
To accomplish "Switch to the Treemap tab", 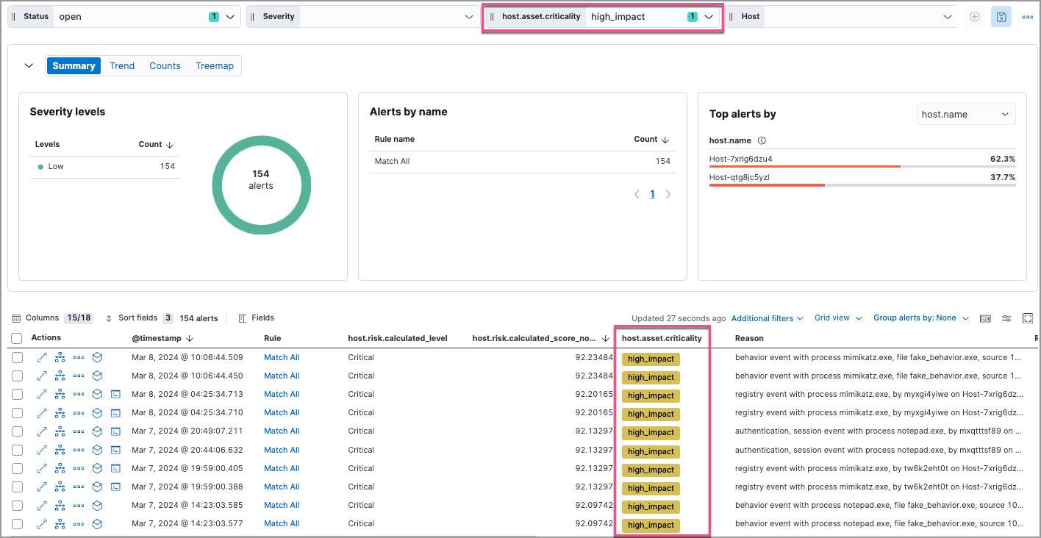I will click(214, 65).
